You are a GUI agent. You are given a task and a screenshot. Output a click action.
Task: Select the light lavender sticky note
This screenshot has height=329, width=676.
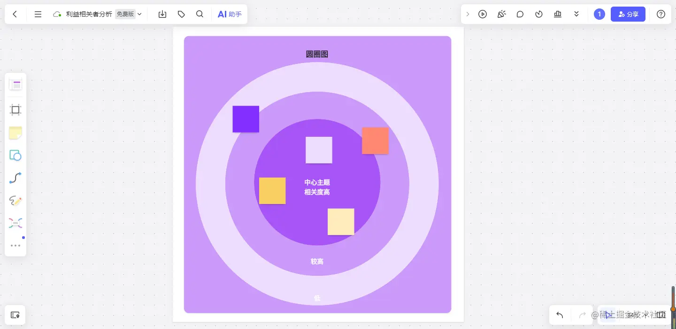[x=319, y=150]
